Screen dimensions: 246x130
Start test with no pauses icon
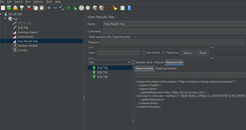pyautogui.click(x=75, y=8)
